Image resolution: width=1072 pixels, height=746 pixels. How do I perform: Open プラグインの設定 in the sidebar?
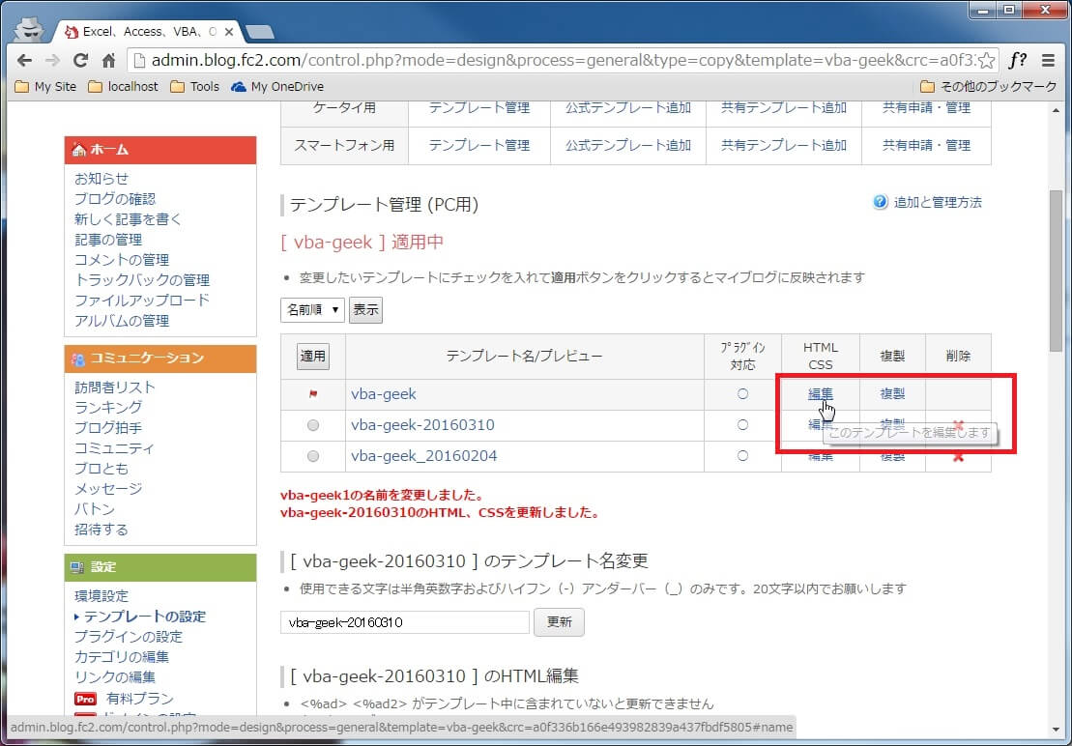click(x=128, y=637)
